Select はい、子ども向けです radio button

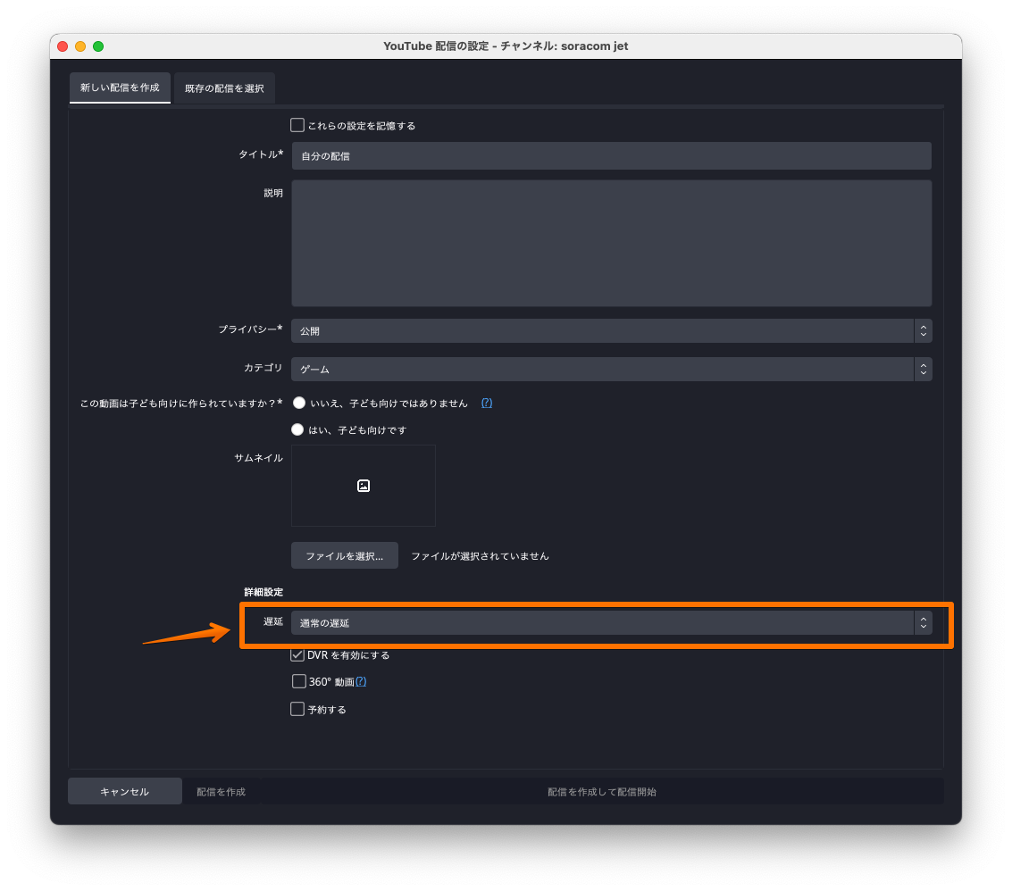(x=297, y=429)
